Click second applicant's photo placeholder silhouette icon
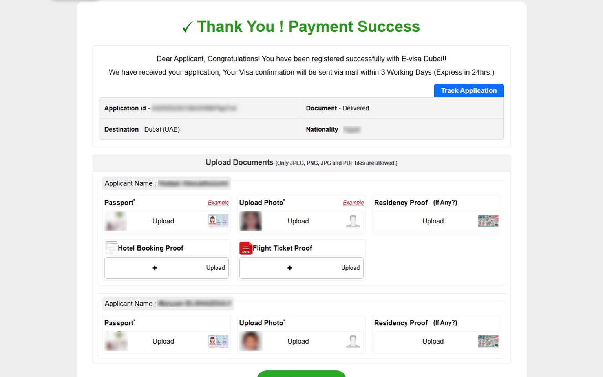The image size is (603, 377). click(x=353, y=341)
